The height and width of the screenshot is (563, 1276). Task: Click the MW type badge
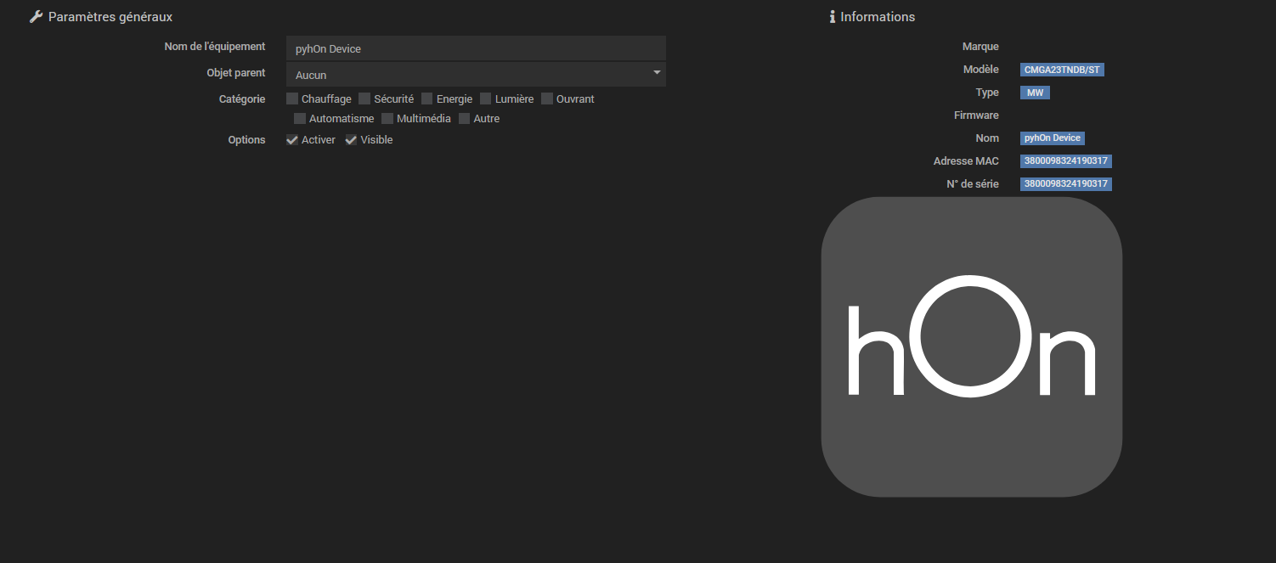pos(1035,93)
